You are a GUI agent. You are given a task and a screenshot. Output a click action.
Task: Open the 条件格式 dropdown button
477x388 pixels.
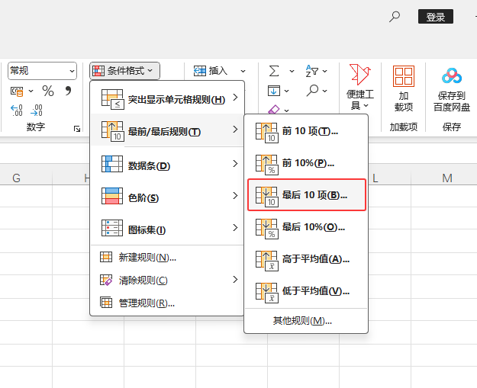(x=124, y=71)
